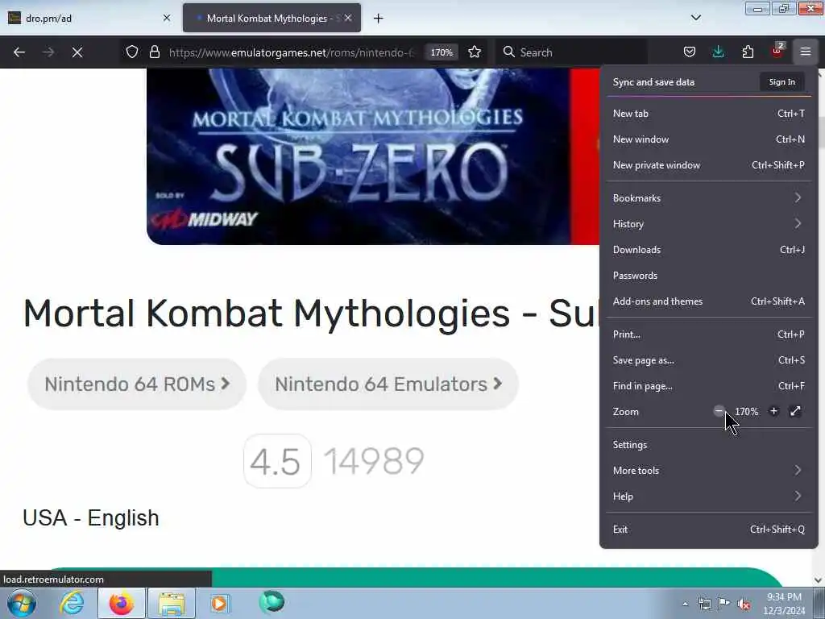The image size is (825, 619).
Task: Open a new tab with plus button
Action: point(379,19)
